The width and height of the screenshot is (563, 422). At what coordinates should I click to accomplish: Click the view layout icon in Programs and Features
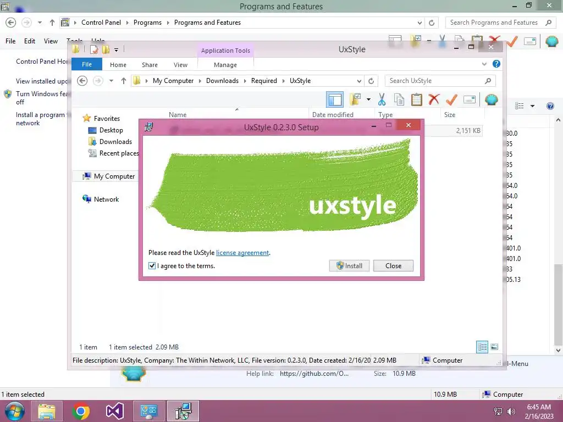519,106
